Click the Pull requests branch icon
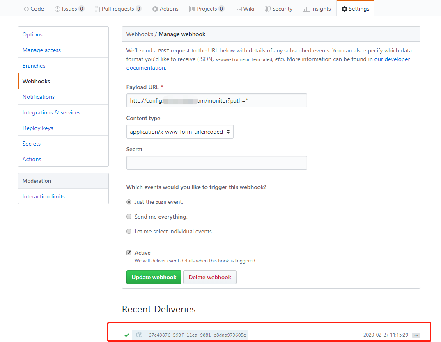The height and width of the screenshot is (342, 441). (97, 9)
